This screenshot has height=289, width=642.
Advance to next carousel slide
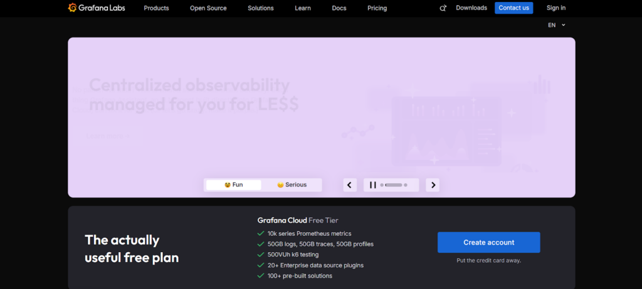tap(433, 185)
